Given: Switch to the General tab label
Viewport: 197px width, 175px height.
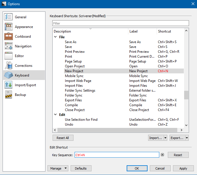Looking at the screenshot, I should tap(21, 17).
